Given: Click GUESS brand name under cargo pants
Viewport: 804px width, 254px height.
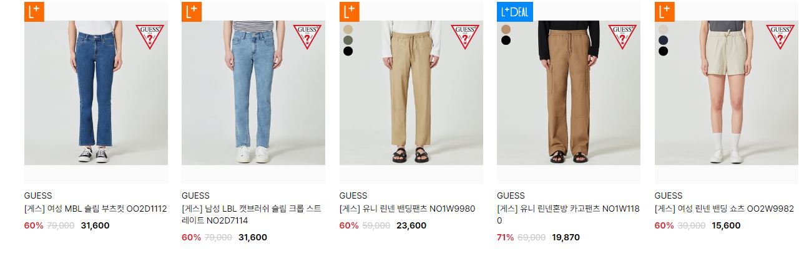Looking at the screenshot, I should (511, 195).
